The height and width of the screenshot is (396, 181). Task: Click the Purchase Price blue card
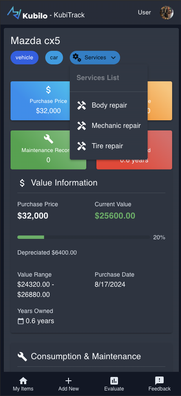(x=40, y=101)
